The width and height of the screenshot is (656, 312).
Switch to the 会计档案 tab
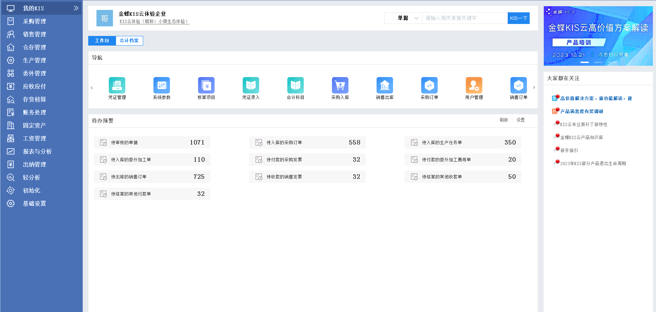click(129, 41)
